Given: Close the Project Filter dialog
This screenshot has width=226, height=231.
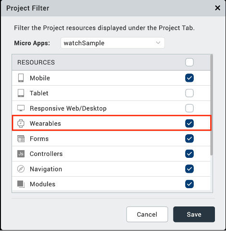Looking at the screenshot, I should pyautogui.click(x=217, y=8).
